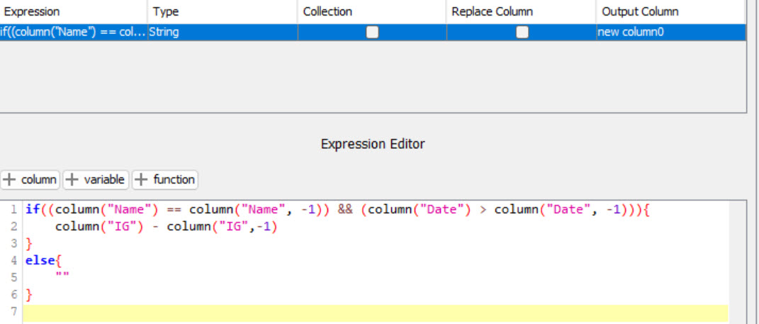The image size is (759, 324).
Task: Click the empty string on line 5
Action: (x=62, y=275)
